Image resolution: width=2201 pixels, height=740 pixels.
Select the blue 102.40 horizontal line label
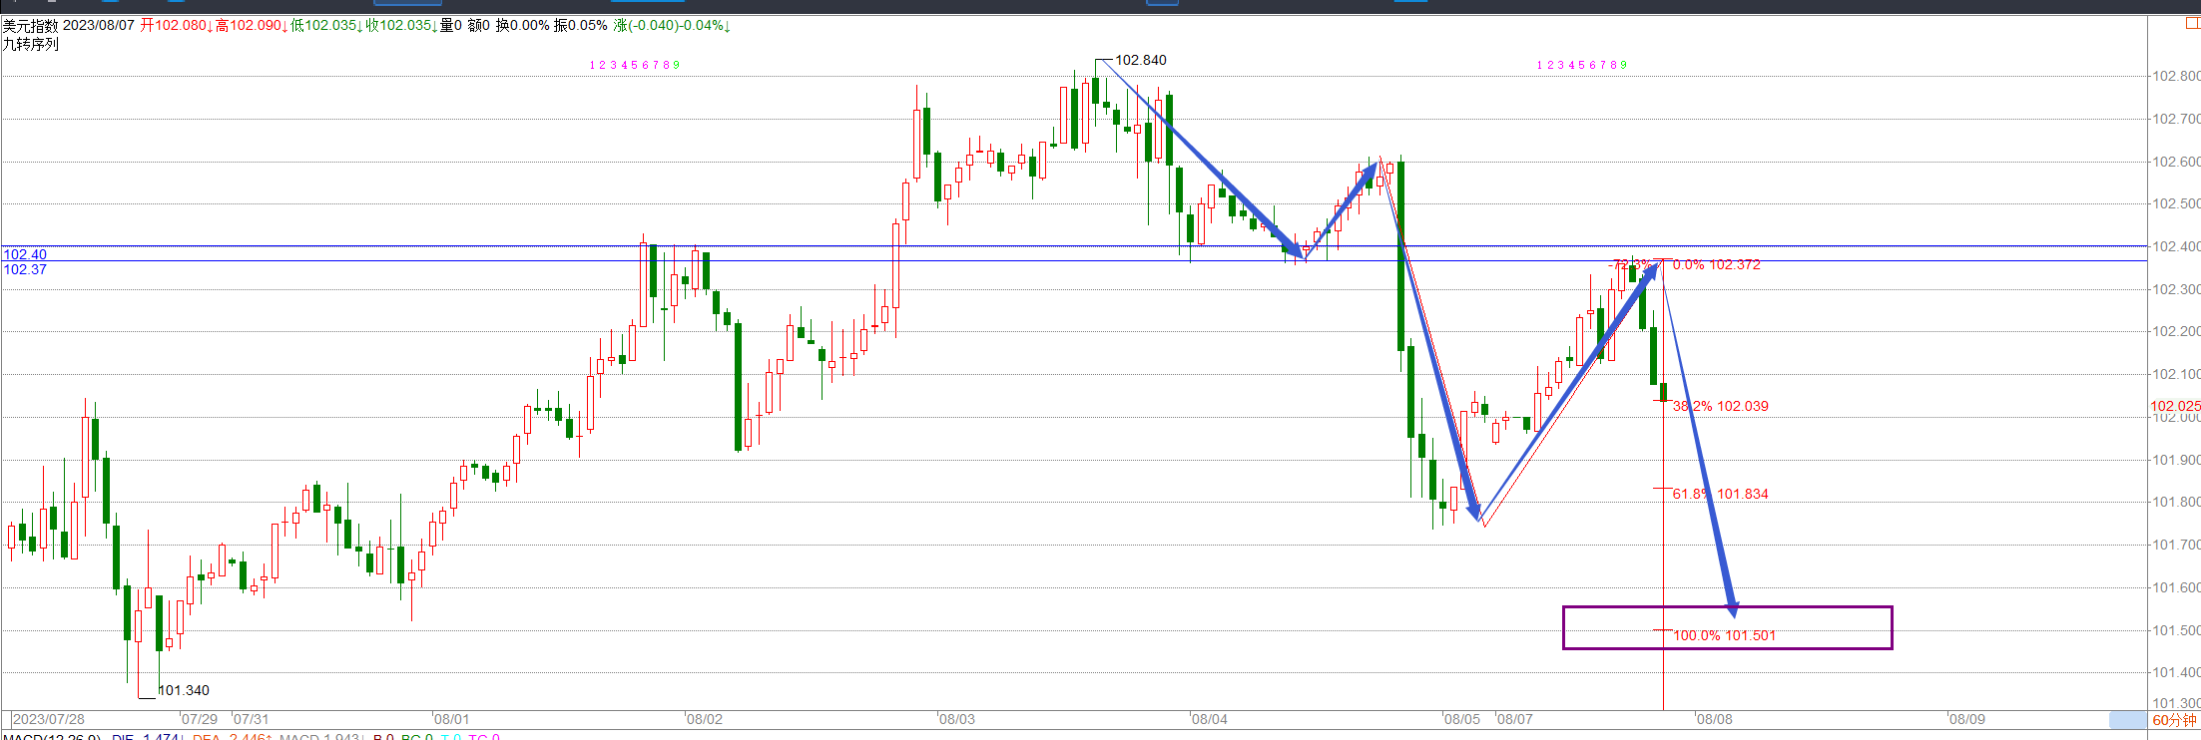pos(25,254)
